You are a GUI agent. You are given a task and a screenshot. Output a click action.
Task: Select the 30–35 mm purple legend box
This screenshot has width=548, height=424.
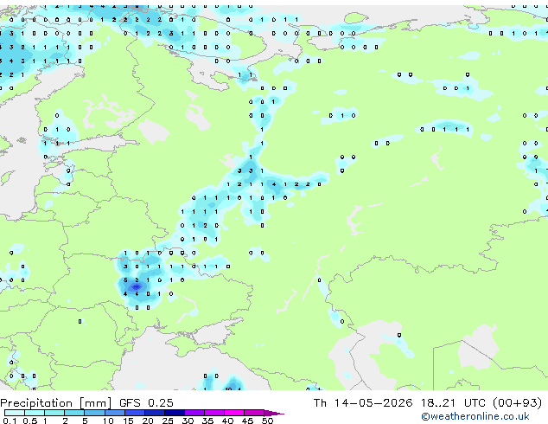click(x=194, y=413)
